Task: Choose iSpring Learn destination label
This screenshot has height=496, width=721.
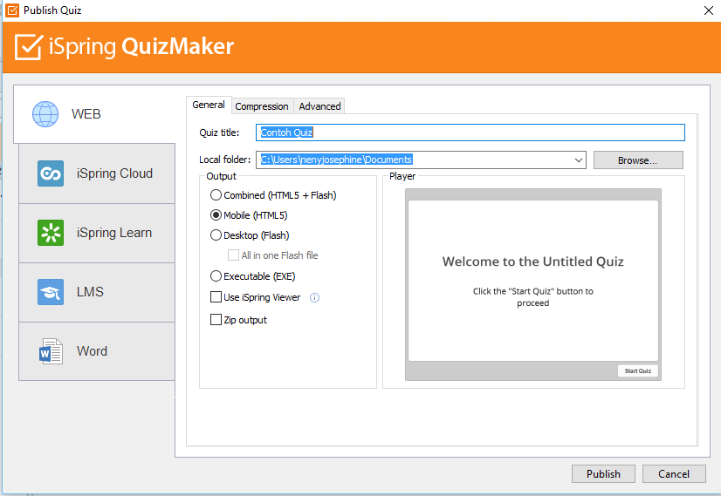Action: pyautogui.click(x=114, y=233)
